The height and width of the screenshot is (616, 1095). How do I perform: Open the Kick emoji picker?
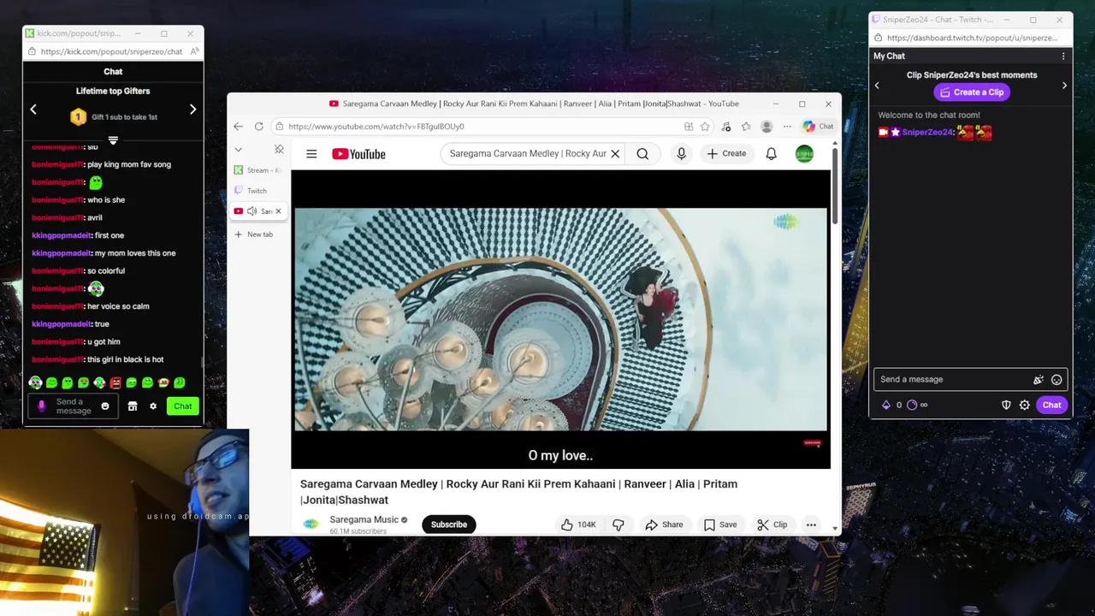(x=105, y=406)
